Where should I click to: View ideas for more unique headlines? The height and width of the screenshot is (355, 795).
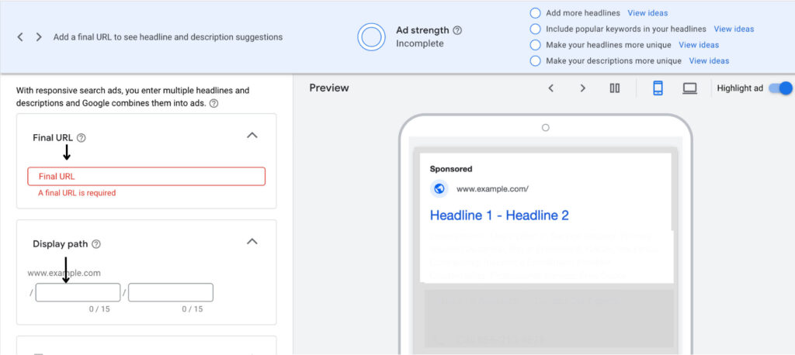tap(699, 45)
